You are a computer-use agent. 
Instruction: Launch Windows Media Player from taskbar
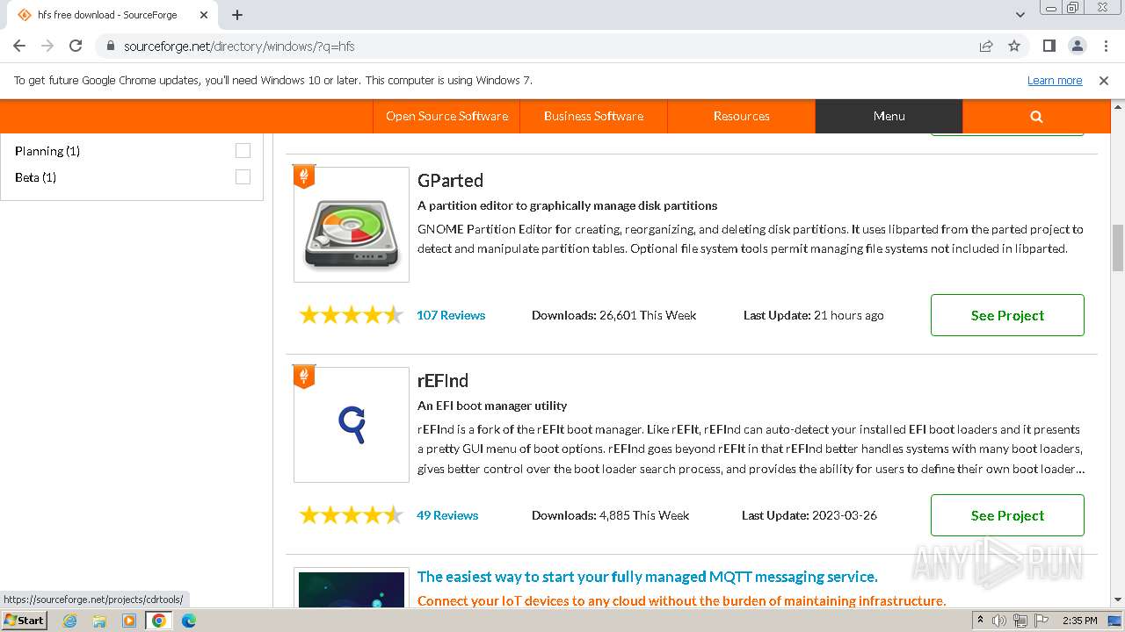pyautogui.click(x=129, y=620)
